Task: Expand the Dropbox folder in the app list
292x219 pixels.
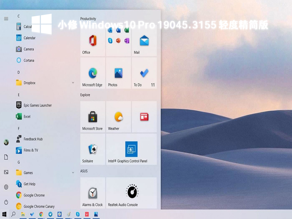Action: (73, 83)
